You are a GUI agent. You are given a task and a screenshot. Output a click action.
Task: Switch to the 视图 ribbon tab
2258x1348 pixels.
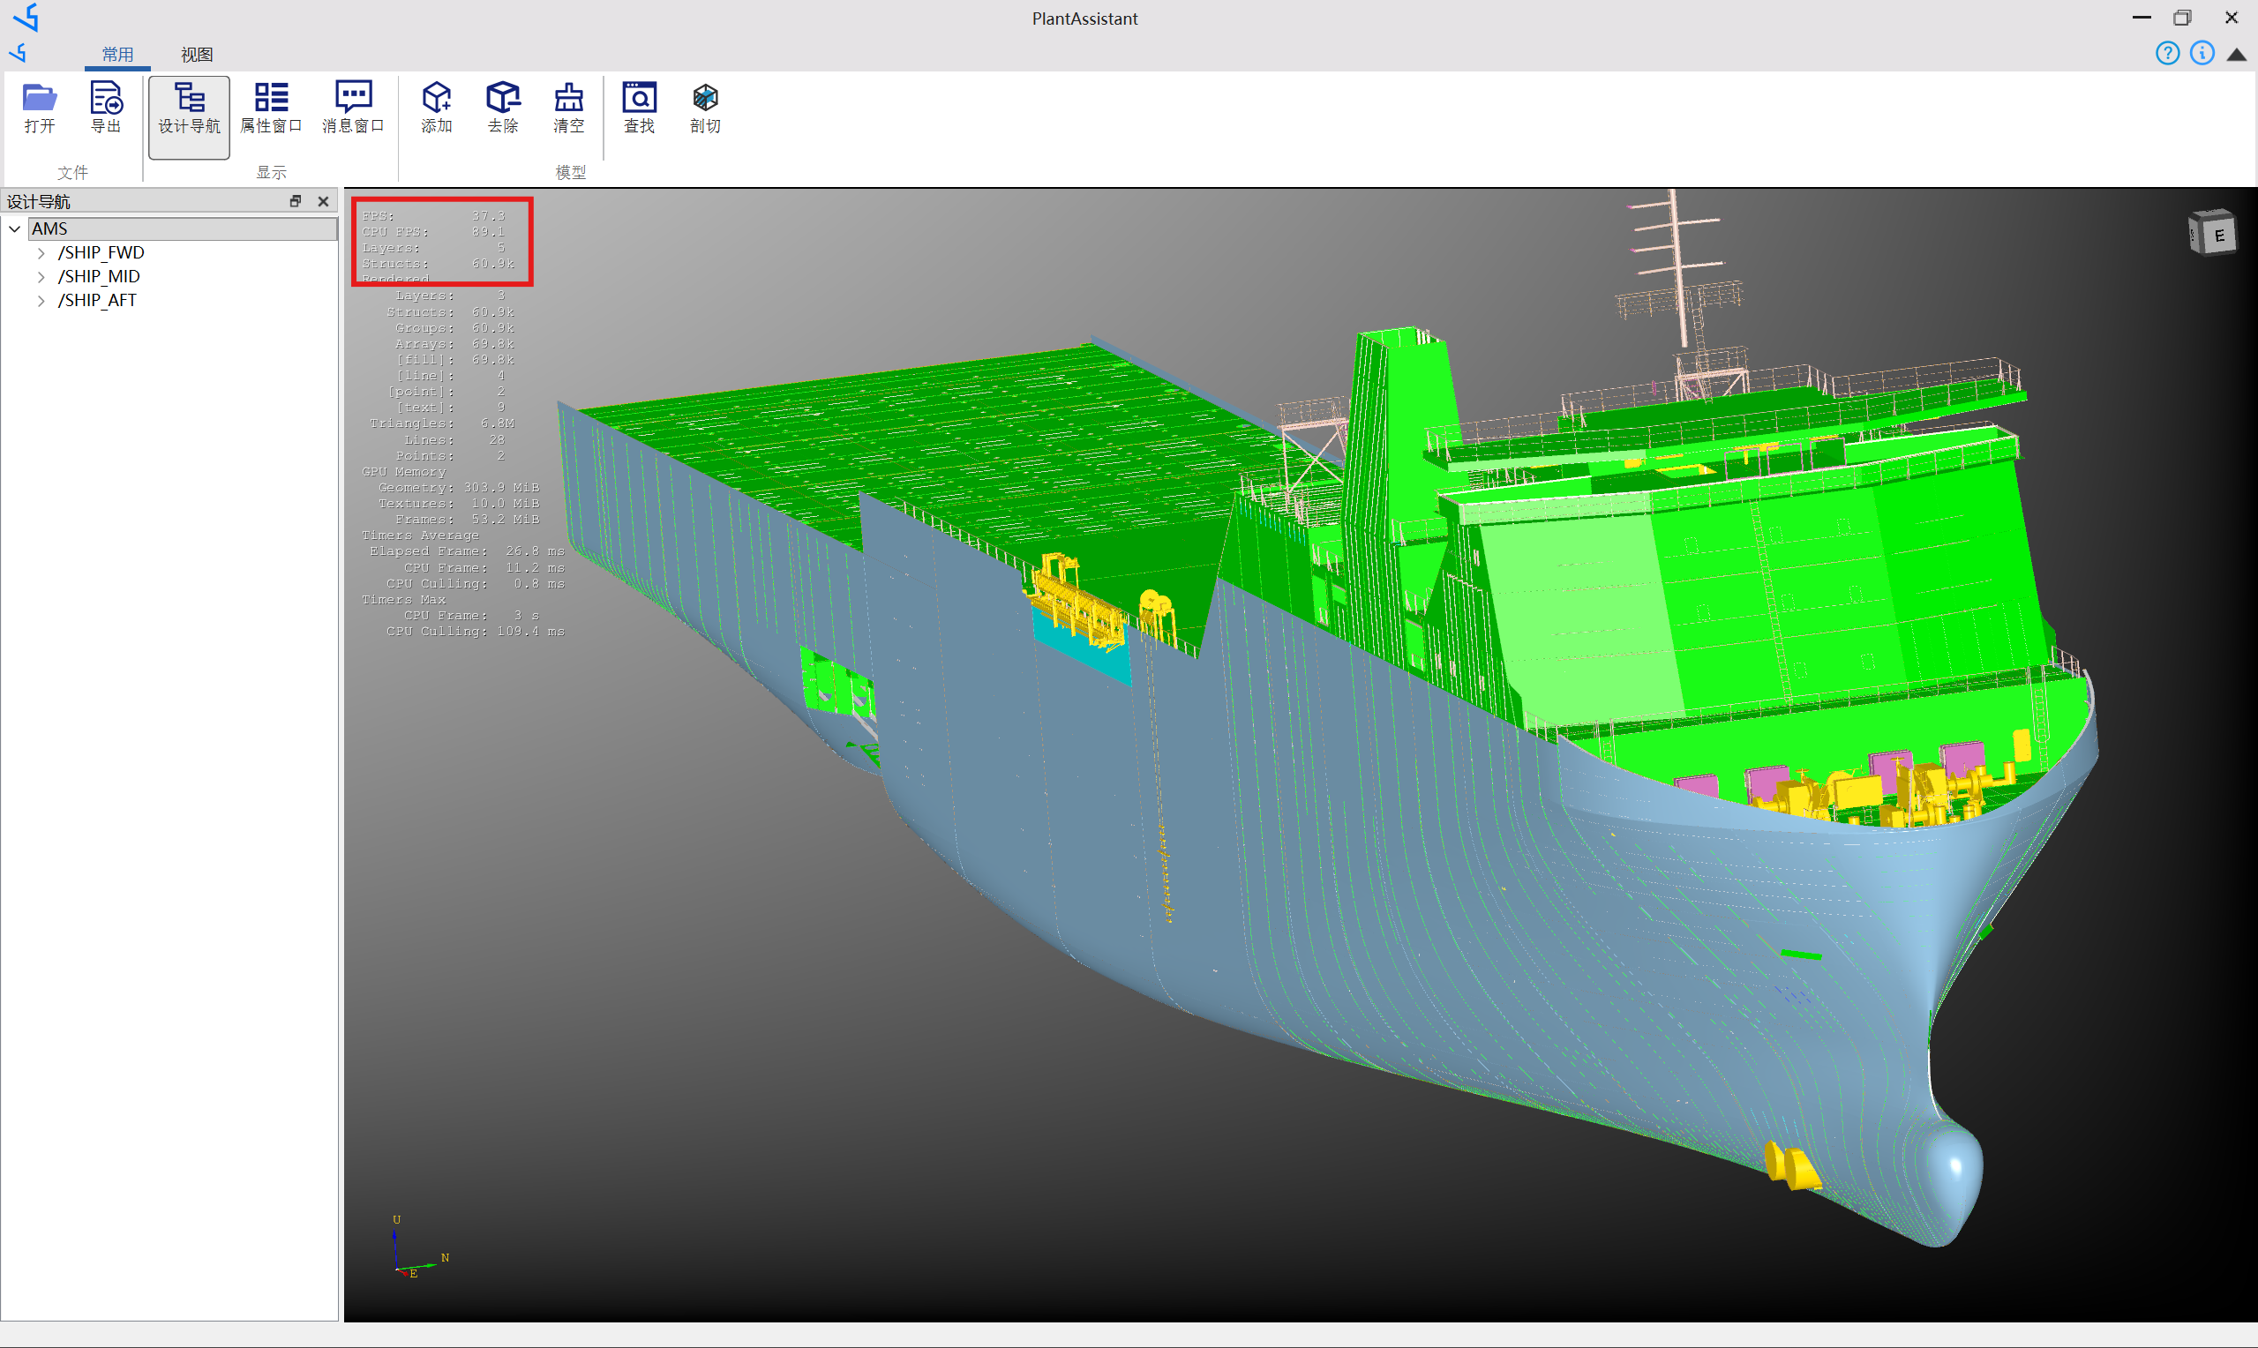(196, 54)
